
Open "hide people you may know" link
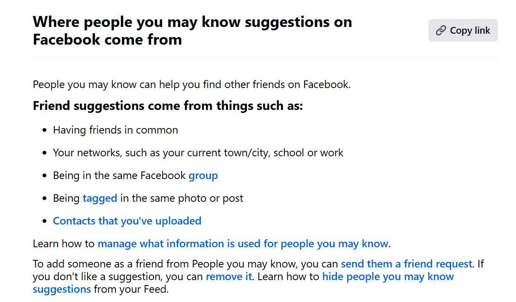click(x=388, y=277)
